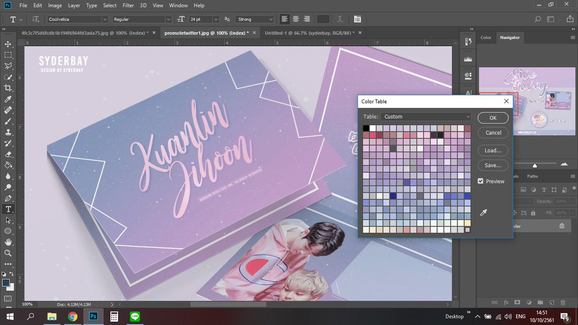Image resolution: width=578 pixels, height=325 pixels.
Task: Open the status bar info arrow
Action: click(x=112, y=304)
